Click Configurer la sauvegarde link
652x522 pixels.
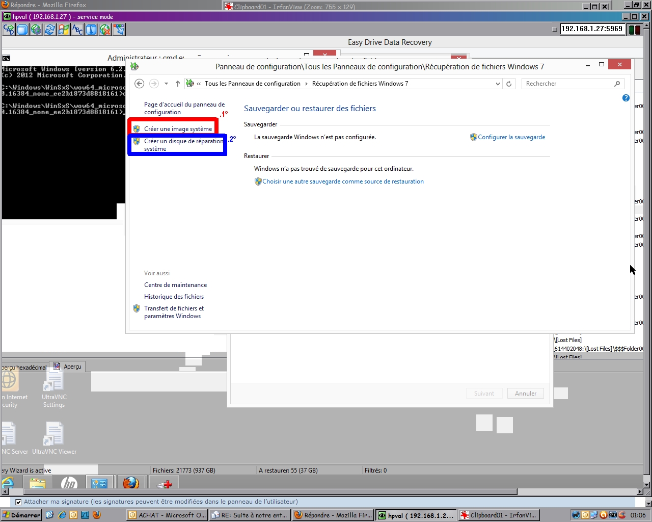511,137
